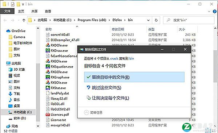Click the 网络 network icon in sidebar
The height and width of the screenshot is (133, 218).
tap(8, 126)
